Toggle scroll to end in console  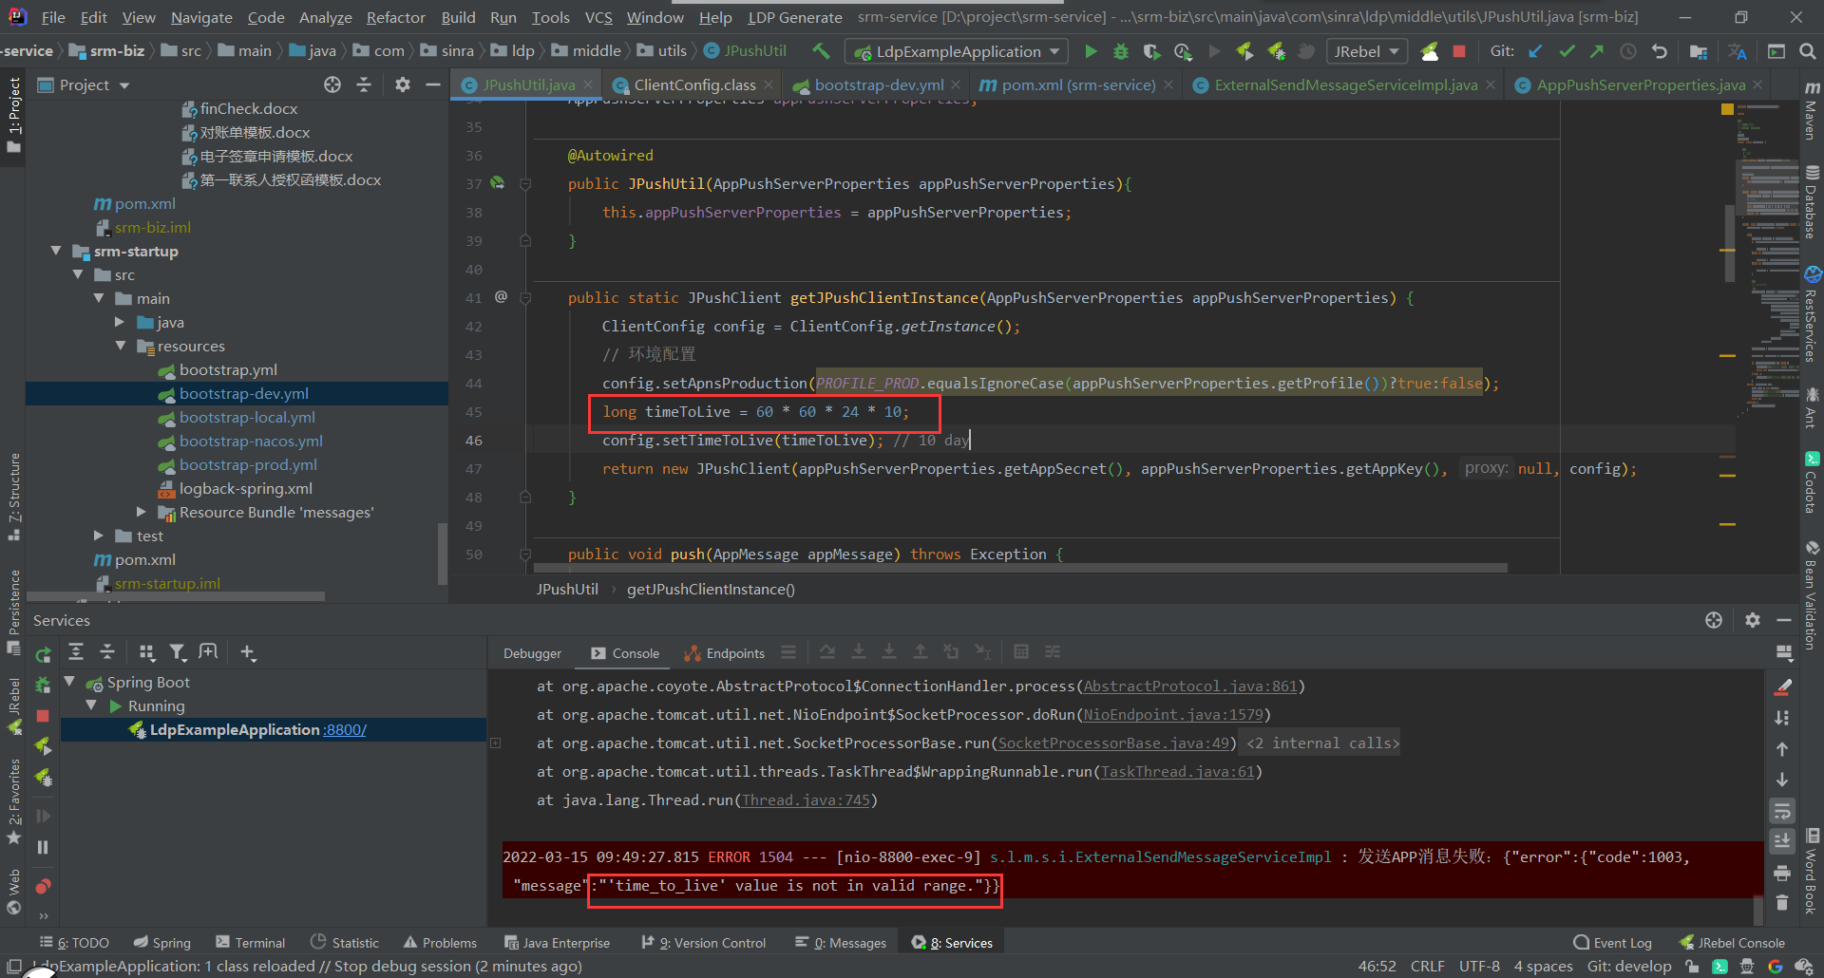click(x=1782, y=841)
